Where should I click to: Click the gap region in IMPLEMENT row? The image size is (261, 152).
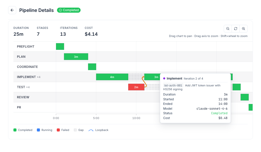click(136, 77)
